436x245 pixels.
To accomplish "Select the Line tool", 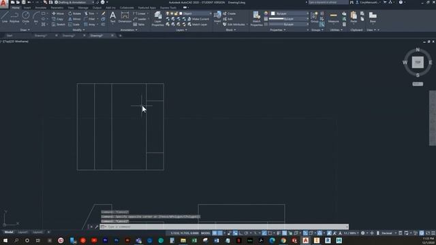I will click(5, 16).
